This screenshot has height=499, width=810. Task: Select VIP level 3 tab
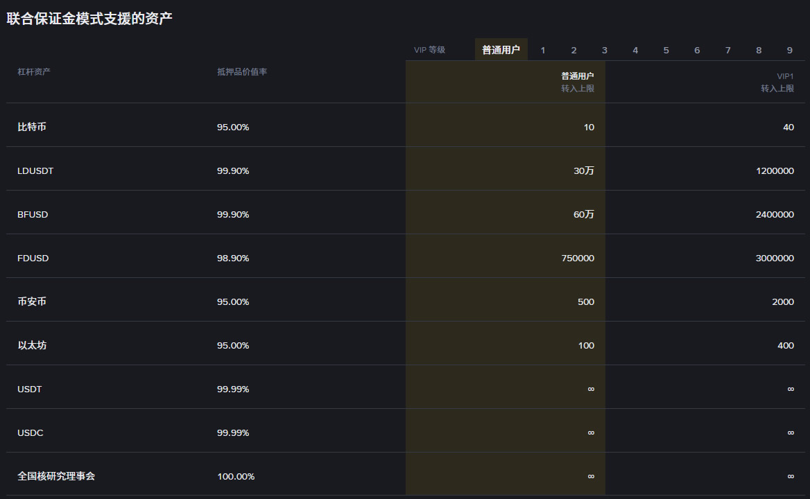pyautogui.click(x=605, y=50)
